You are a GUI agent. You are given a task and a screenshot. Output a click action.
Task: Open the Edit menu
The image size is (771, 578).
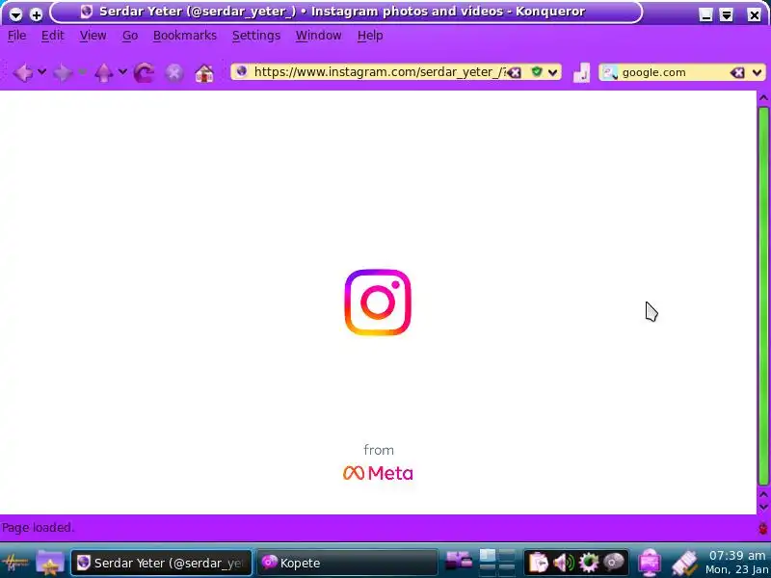point(53,36)
